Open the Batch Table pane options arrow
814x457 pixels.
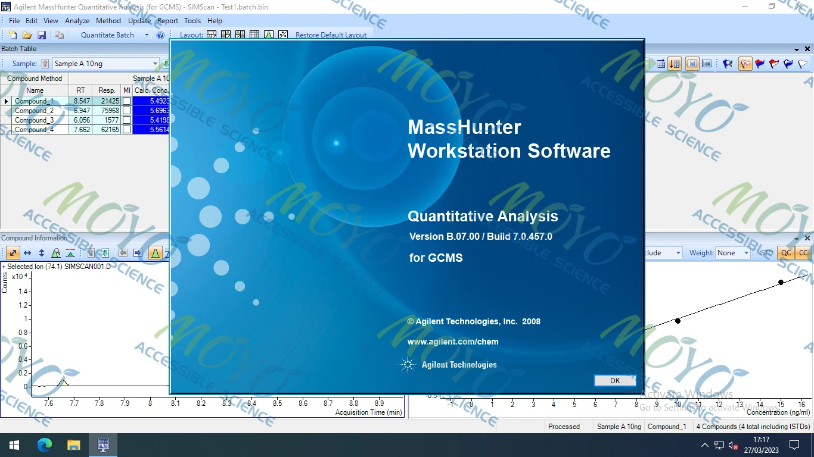[x=797, y=49]
